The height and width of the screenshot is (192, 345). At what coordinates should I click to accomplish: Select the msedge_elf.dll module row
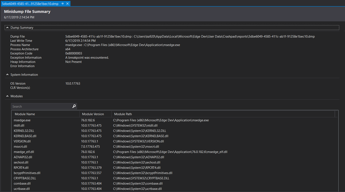click(175, 152)
